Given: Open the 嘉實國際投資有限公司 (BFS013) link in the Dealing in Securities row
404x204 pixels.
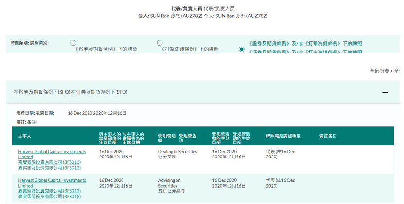Looking at the screenshot, I should point(50,162).
